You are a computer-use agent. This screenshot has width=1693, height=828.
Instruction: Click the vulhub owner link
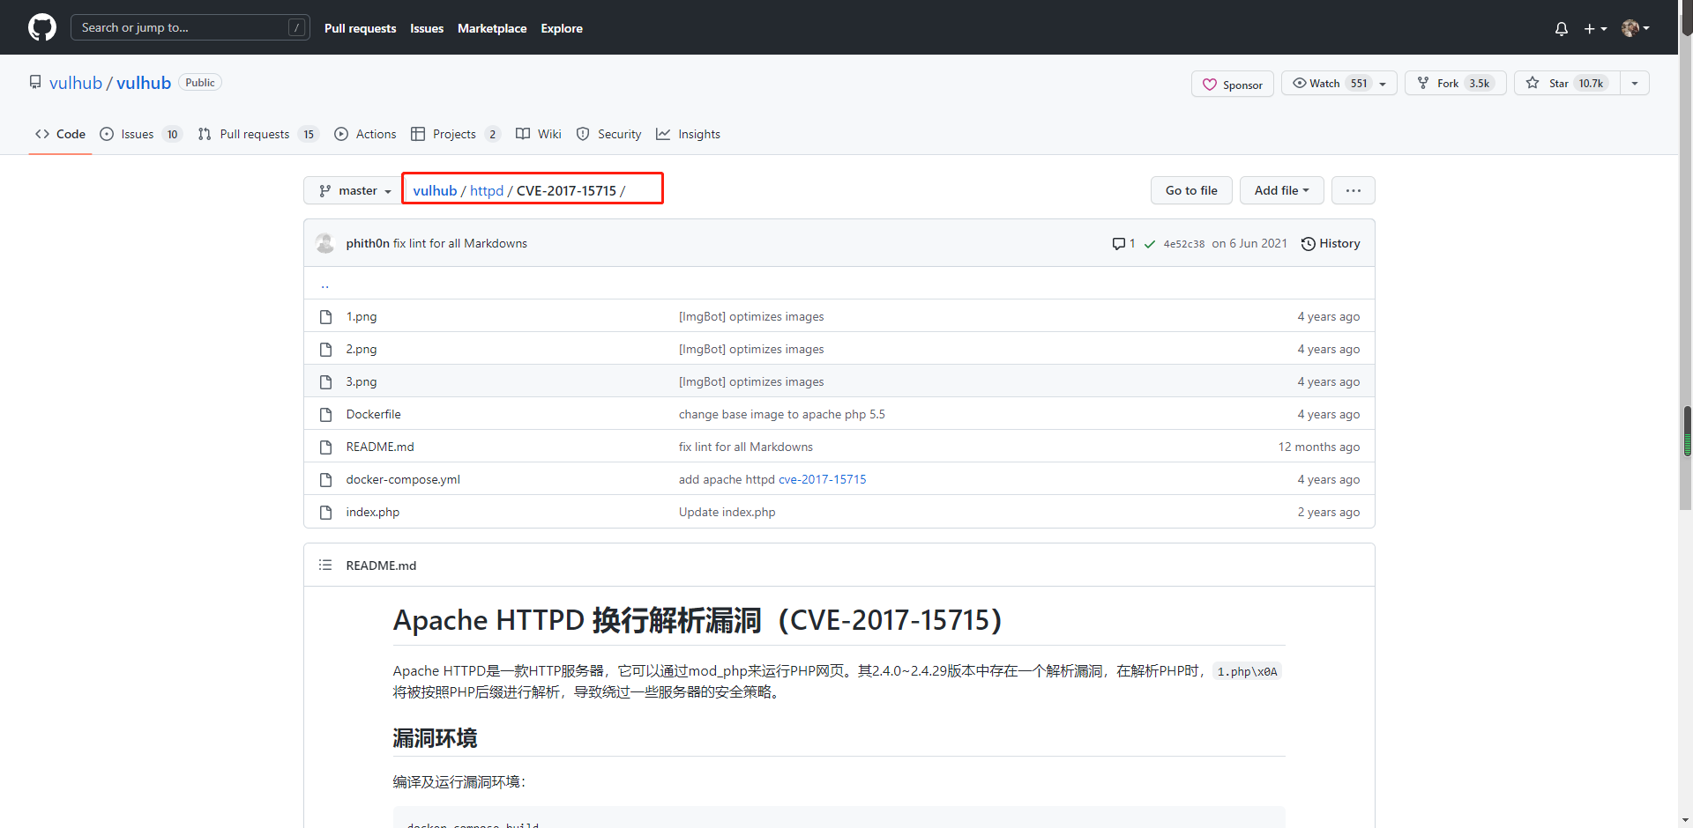pos(76,83)
